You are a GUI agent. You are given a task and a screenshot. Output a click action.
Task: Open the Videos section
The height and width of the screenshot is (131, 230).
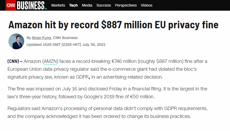(x=146, y=5)
